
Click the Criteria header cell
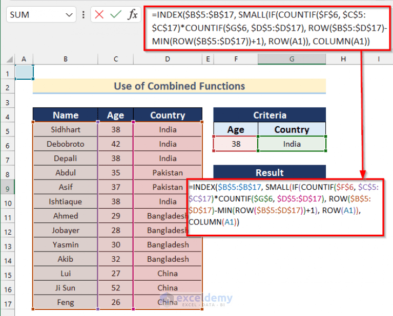point(270,115)
